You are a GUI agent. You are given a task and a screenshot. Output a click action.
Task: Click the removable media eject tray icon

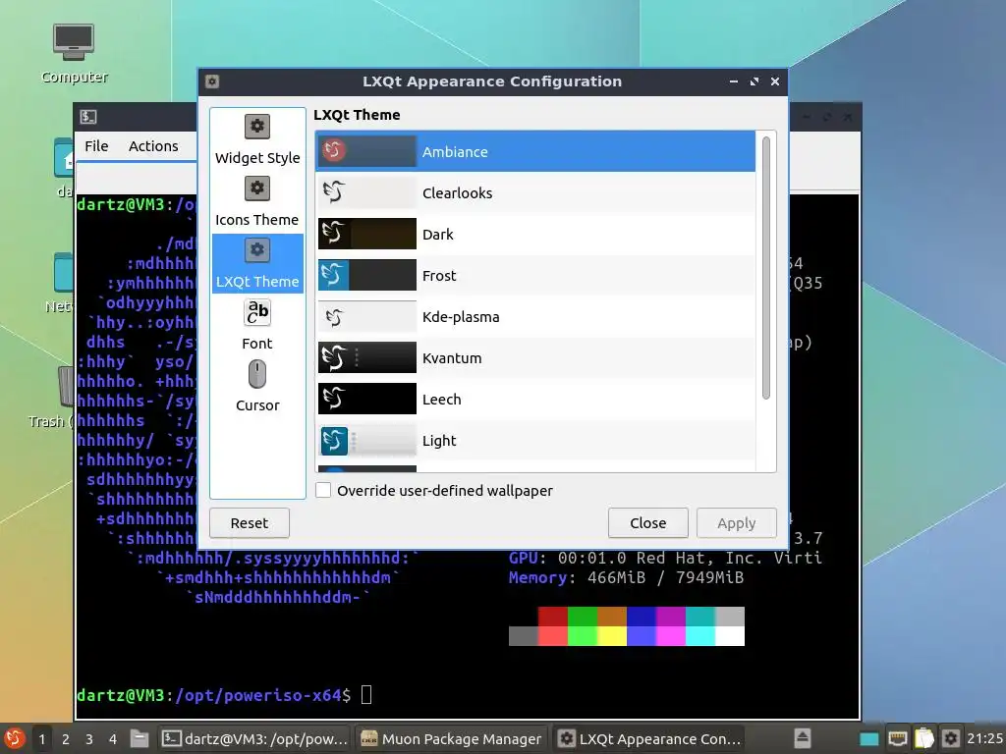(802, 738)
